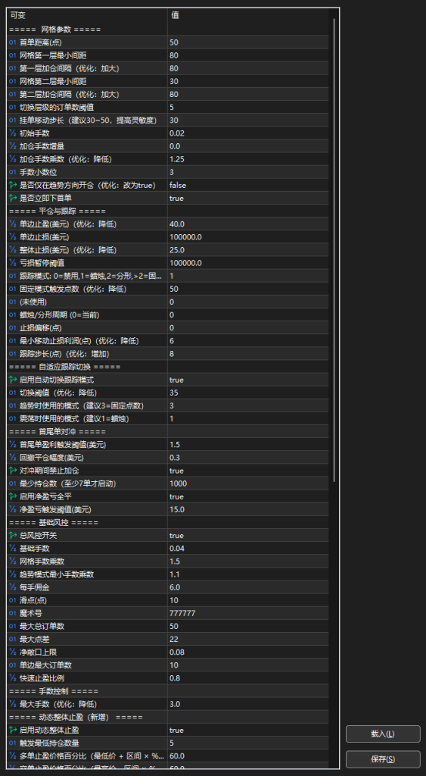Click the integer icon beside 触发最低持仓数量

click(13, 743)
